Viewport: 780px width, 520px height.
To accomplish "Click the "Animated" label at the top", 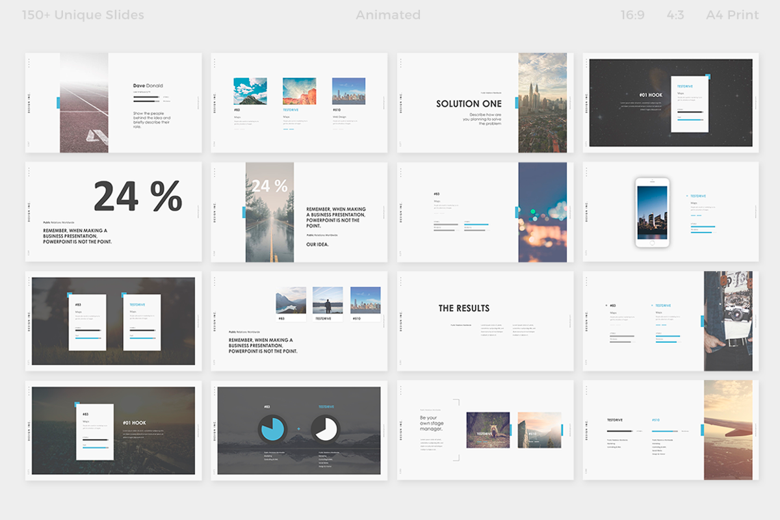I will pos(388,15).
